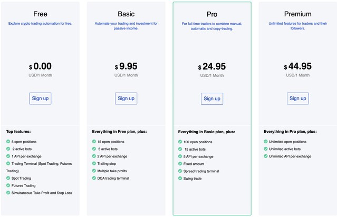Click check icon beside Unlimited active bots
Image resolution: width=337 pixels, height=217 pixels.
click(266, 149)
